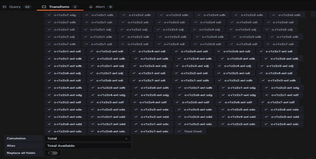Viewport: 316px width, 159px height.
Task: Deselect field c-r1z2s7-avl sdl
Action: point(277,51)
